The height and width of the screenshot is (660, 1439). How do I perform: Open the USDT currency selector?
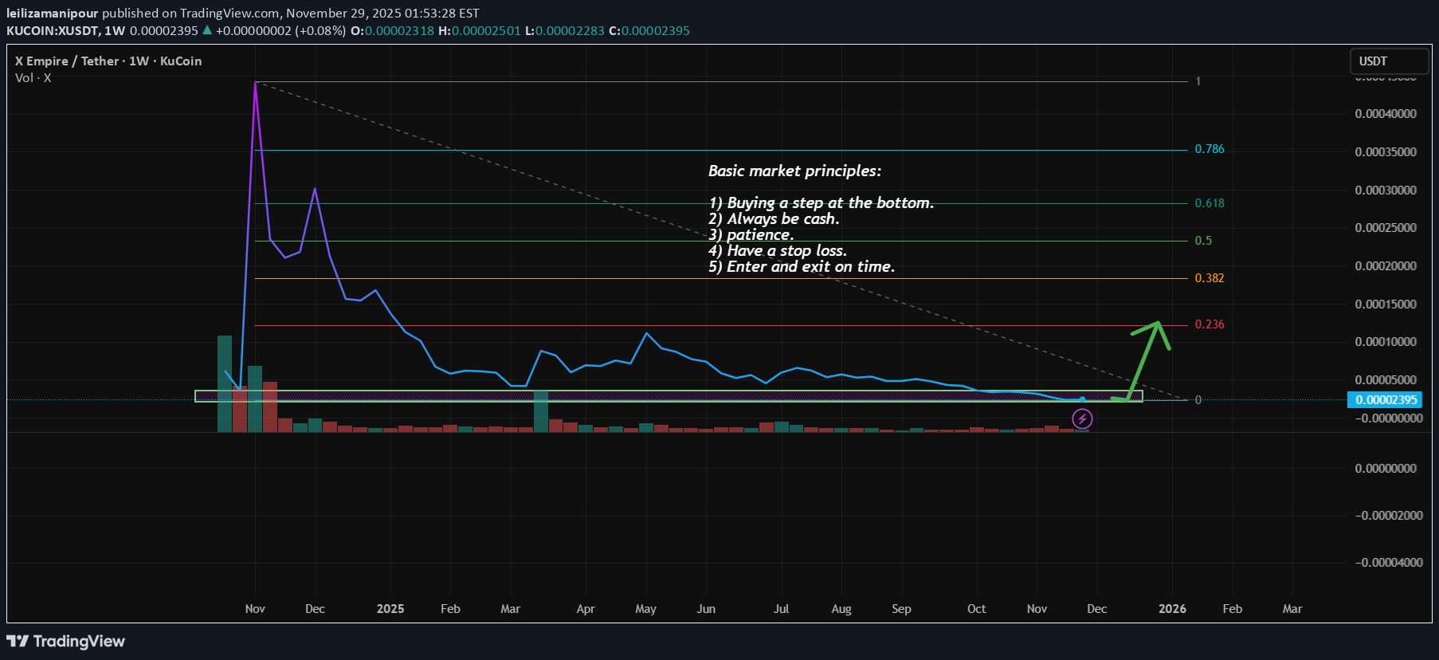[1388, 61]
